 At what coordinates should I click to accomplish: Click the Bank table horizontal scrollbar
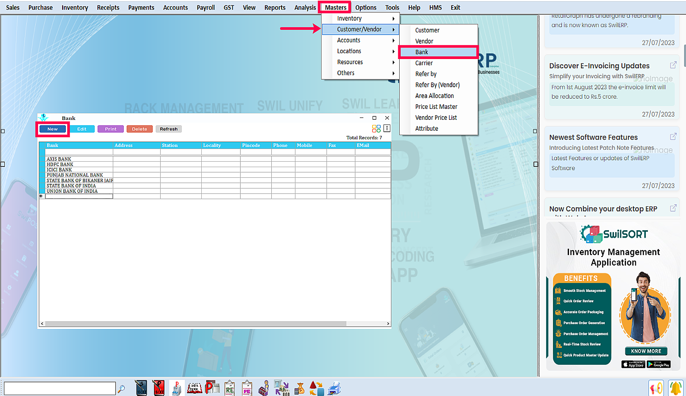point(196,324)
